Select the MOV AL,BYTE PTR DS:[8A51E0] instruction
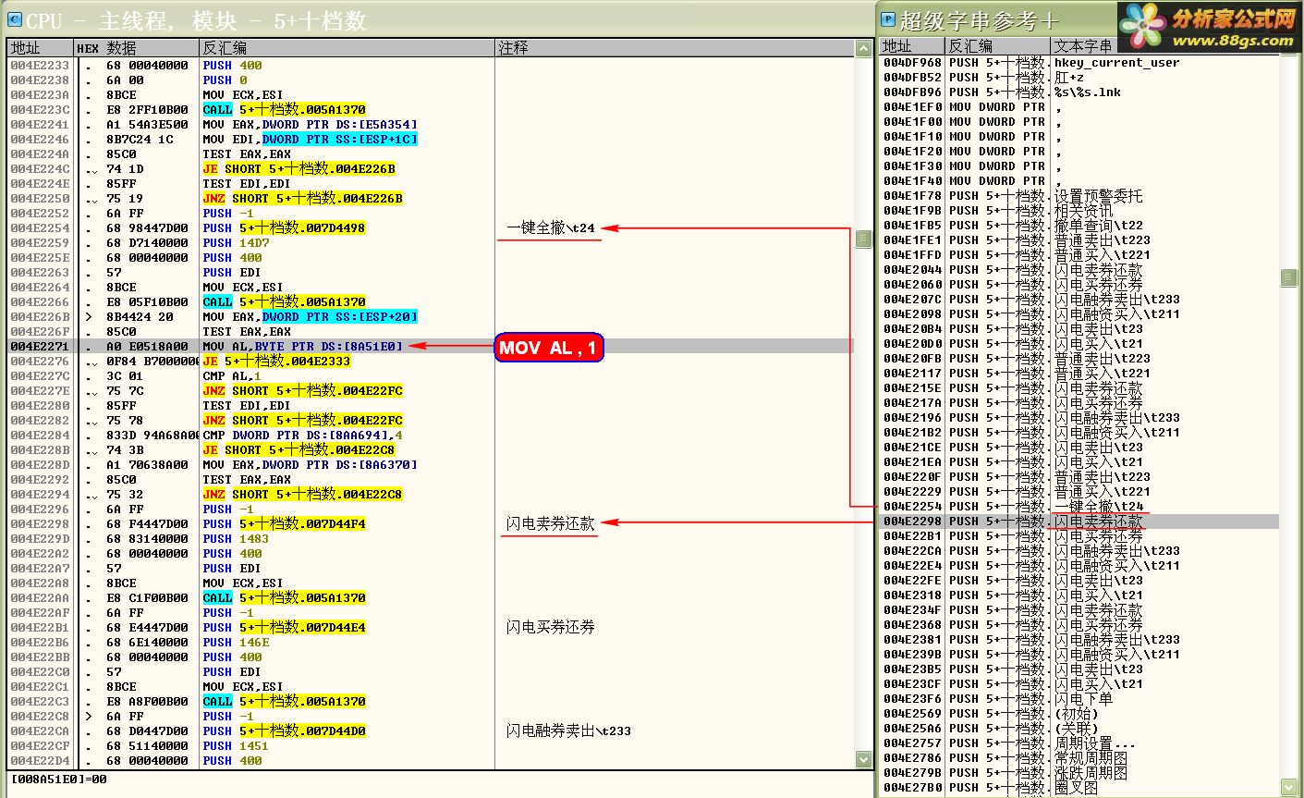The height and width of the screenshot is (798, 1304). coord(303,347)
